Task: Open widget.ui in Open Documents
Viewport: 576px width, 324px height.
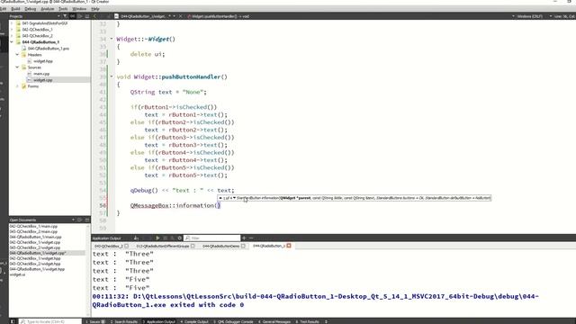Action: point(18,274)
